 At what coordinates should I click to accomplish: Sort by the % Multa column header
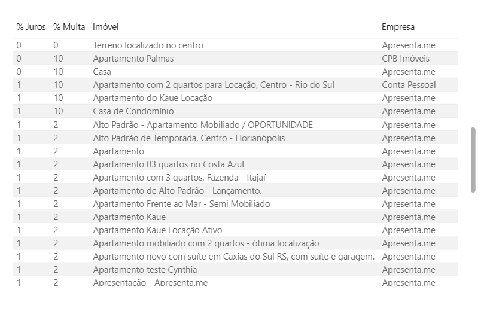click(69, 27)
